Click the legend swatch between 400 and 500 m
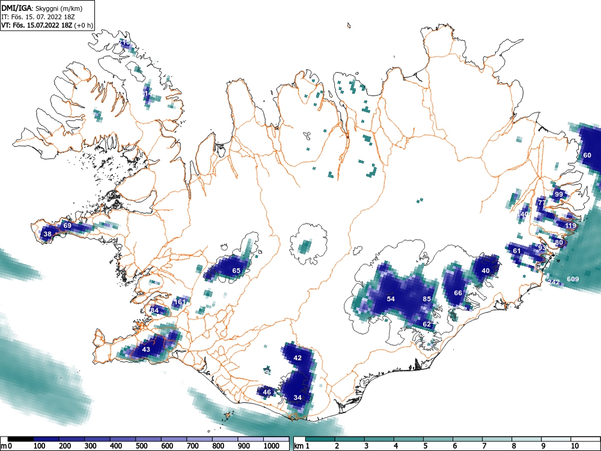The image size is (601, 451). point(123,439)
